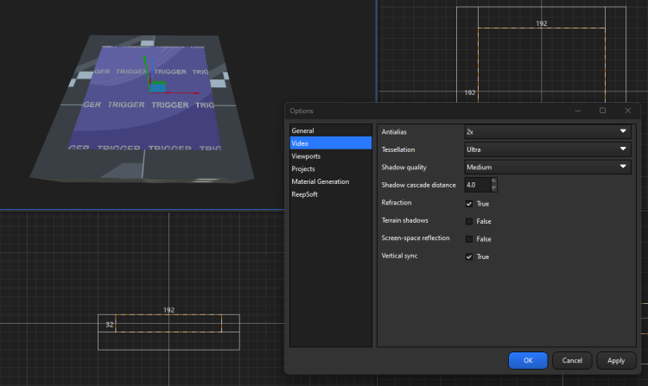648x386 pixels.
Task: Disable the Refraction checkbox
Action: click(x=469, y=204)
